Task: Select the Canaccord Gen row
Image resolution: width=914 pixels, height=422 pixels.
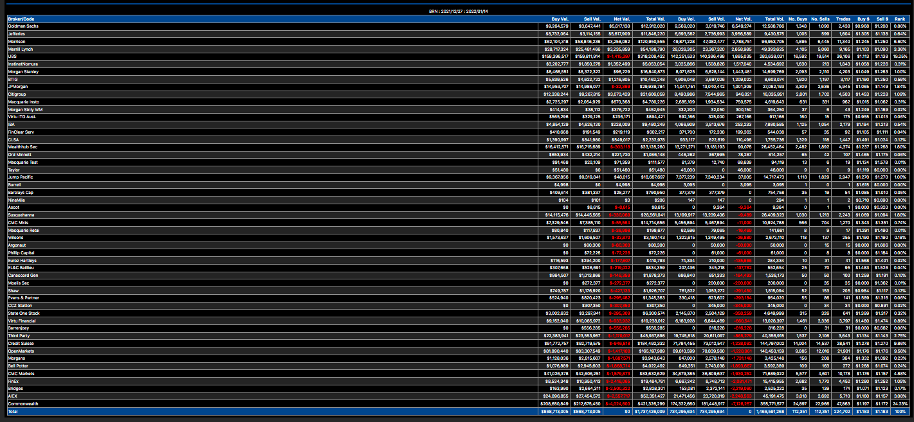Action: click(x=457, y=276)
